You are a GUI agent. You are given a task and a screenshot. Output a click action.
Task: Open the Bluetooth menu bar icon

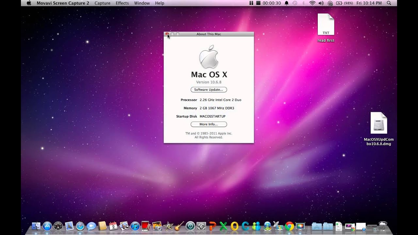pos(303,3)
